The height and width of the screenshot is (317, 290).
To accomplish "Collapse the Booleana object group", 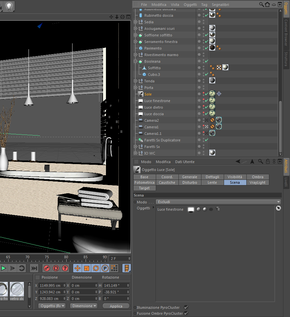I will click(x=135, y=61).
